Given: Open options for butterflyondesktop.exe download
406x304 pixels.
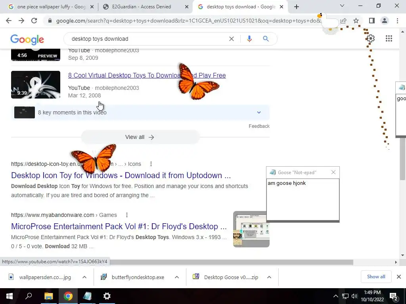Looking at the screenshot, I should (177, 277).
